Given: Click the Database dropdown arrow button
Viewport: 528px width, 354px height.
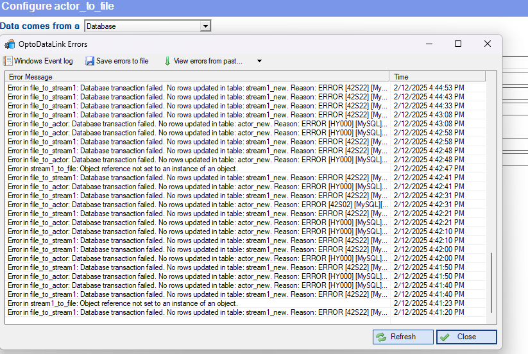Looking at the screenshot, I should (x=205, y=26).
